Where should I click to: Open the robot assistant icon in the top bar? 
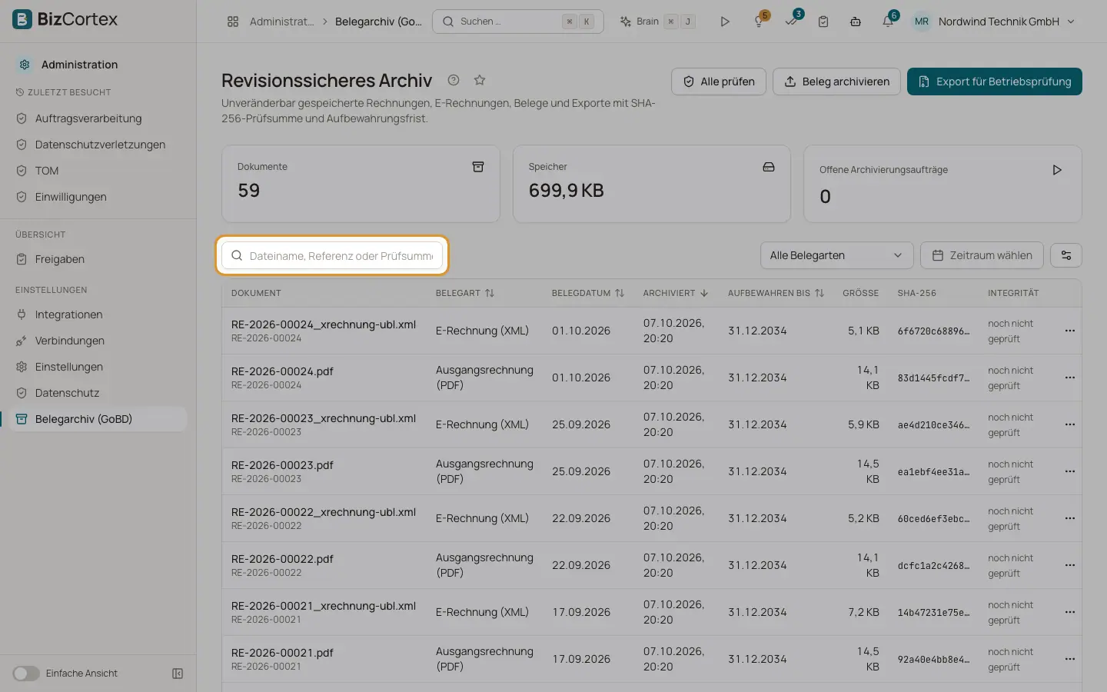coord(855,22)
